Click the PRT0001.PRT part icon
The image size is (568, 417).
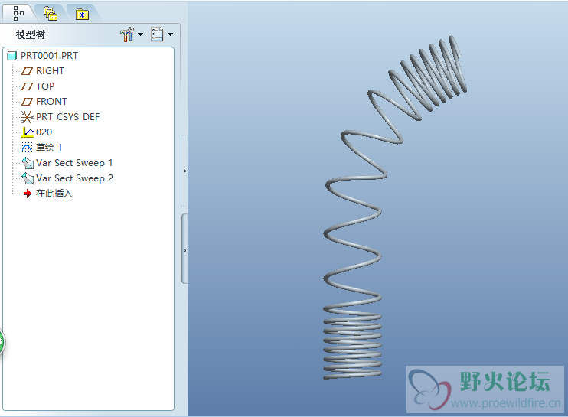(x=12, y=56)
